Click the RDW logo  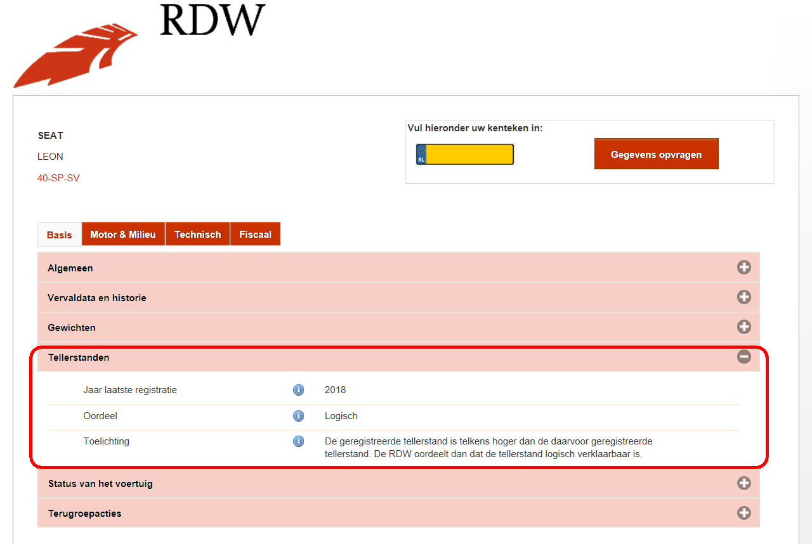[x=139, y=45]
